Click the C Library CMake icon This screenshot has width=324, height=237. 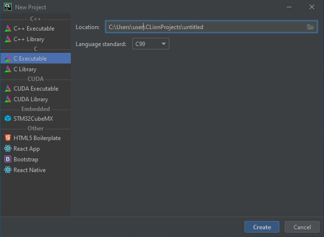(x=8, y=69)
